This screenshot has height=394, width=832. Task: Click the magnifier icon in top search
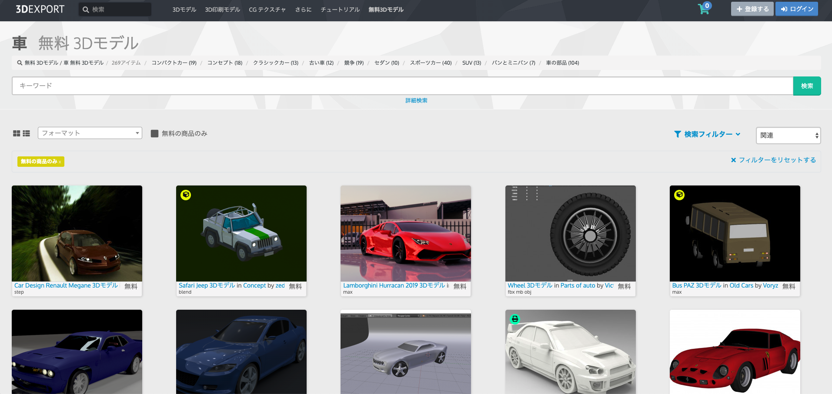point(86,10)
